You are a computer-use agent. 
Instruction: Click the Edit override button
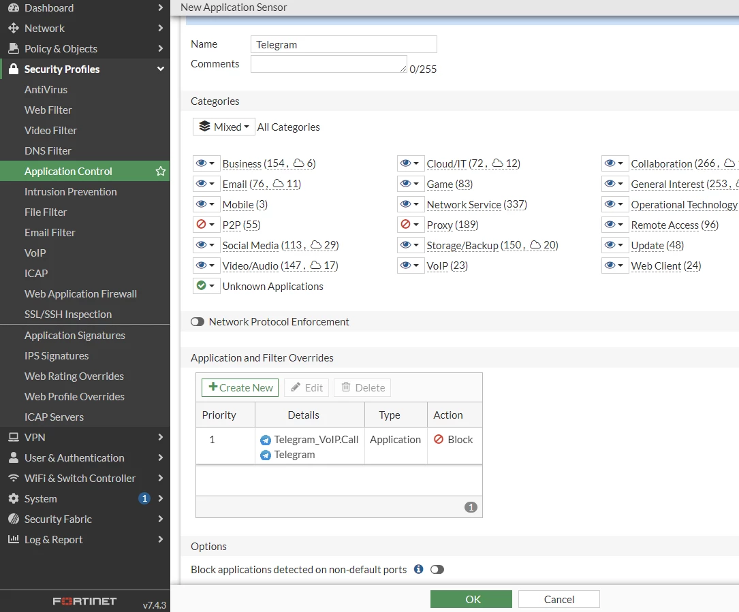[306, 387]
